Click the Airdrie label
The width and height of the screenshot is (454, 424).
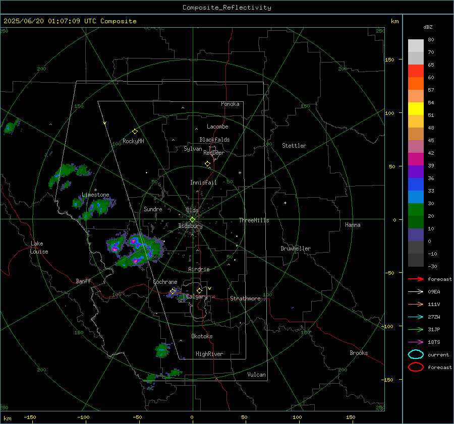coord(199,269)
